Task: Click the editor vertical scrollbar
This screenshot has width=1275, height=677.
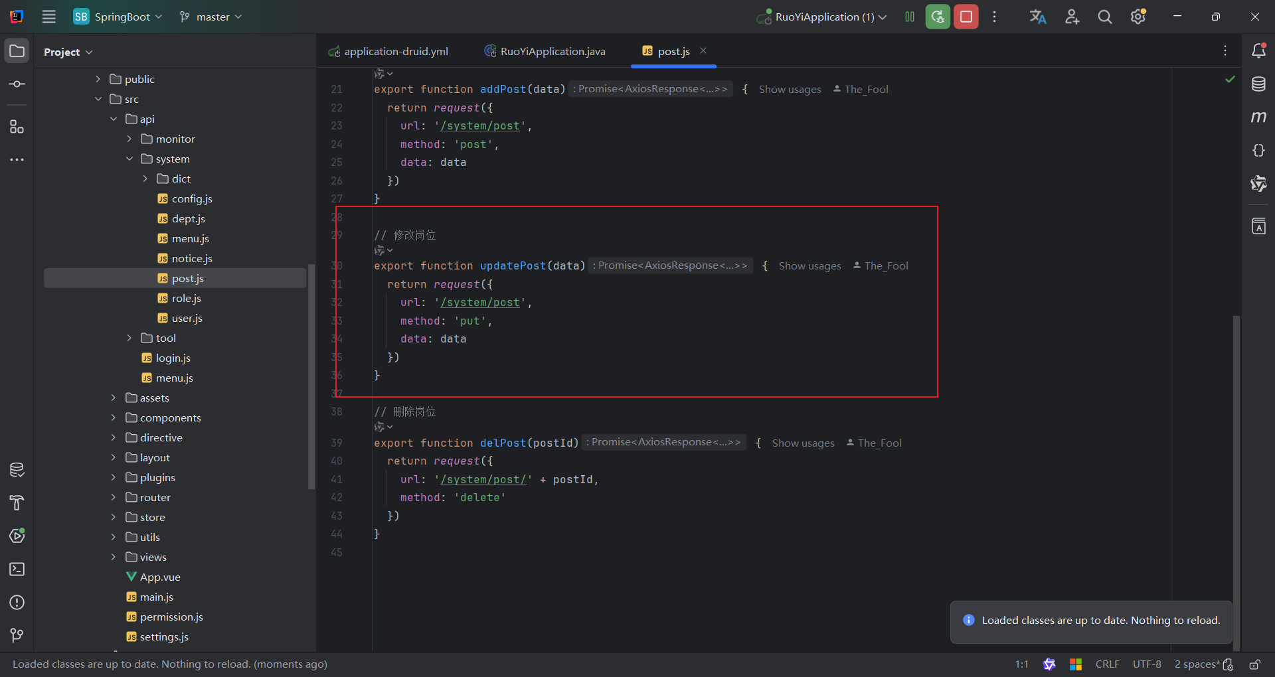Action: 1236,482
